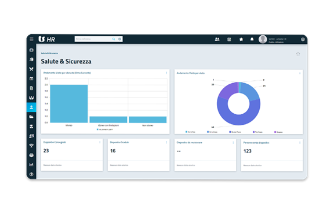Open options menu of Dispositivi Scaduti card
The height and width of the screenshot is (209, 334).
tap(166, 143)
